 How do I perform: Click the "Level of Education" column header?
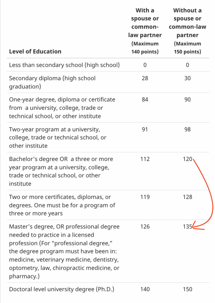coord(35,51)
